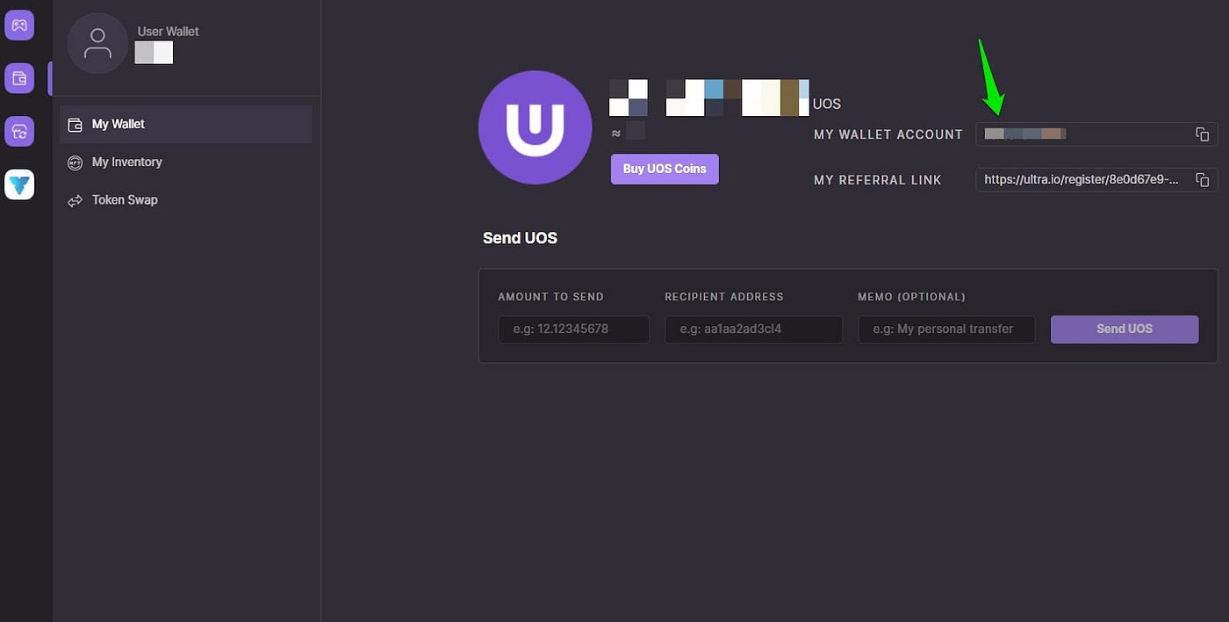This screenshot has height=622, width=1229.
Task: Open the Games section in left rail
Action: tap(19, 25)
